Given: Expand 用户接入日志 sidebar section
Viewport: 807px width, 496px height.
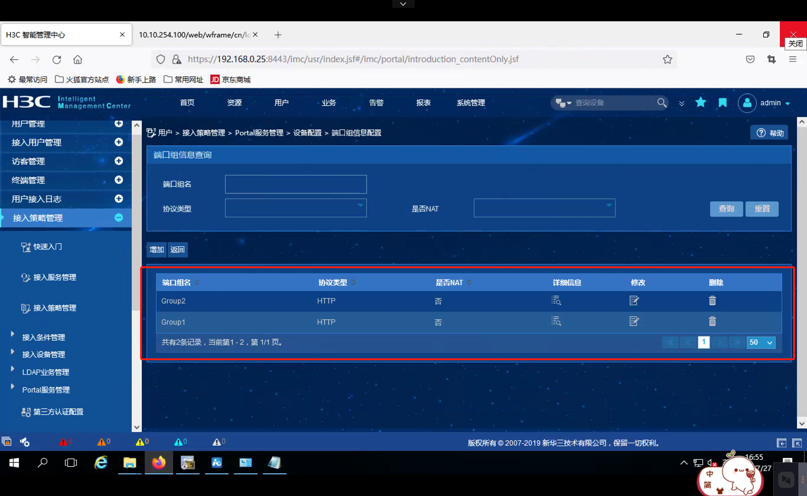Looking at the screenshot, I should [x=119, y=199].
